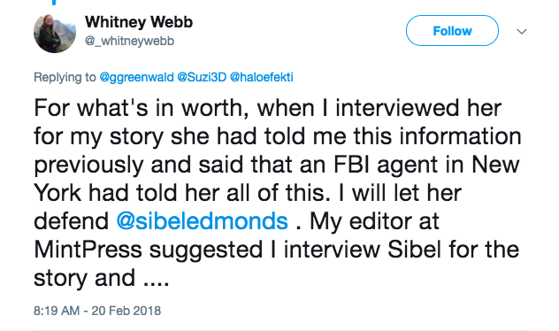
Task: Open Whitney Webb's profile picture
Action: coord(55,33)
